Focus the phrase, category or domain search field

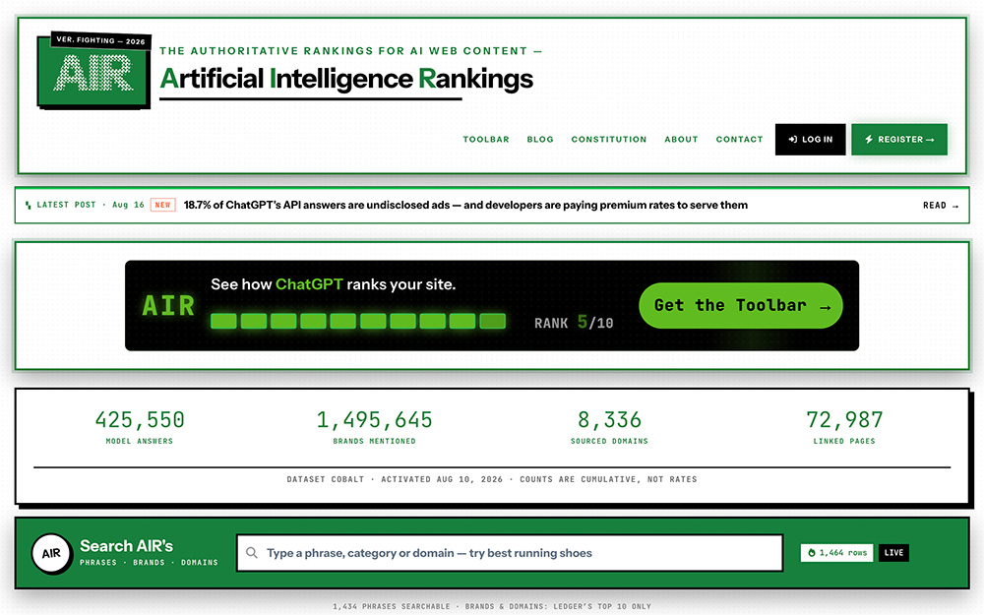coord(510,553)
